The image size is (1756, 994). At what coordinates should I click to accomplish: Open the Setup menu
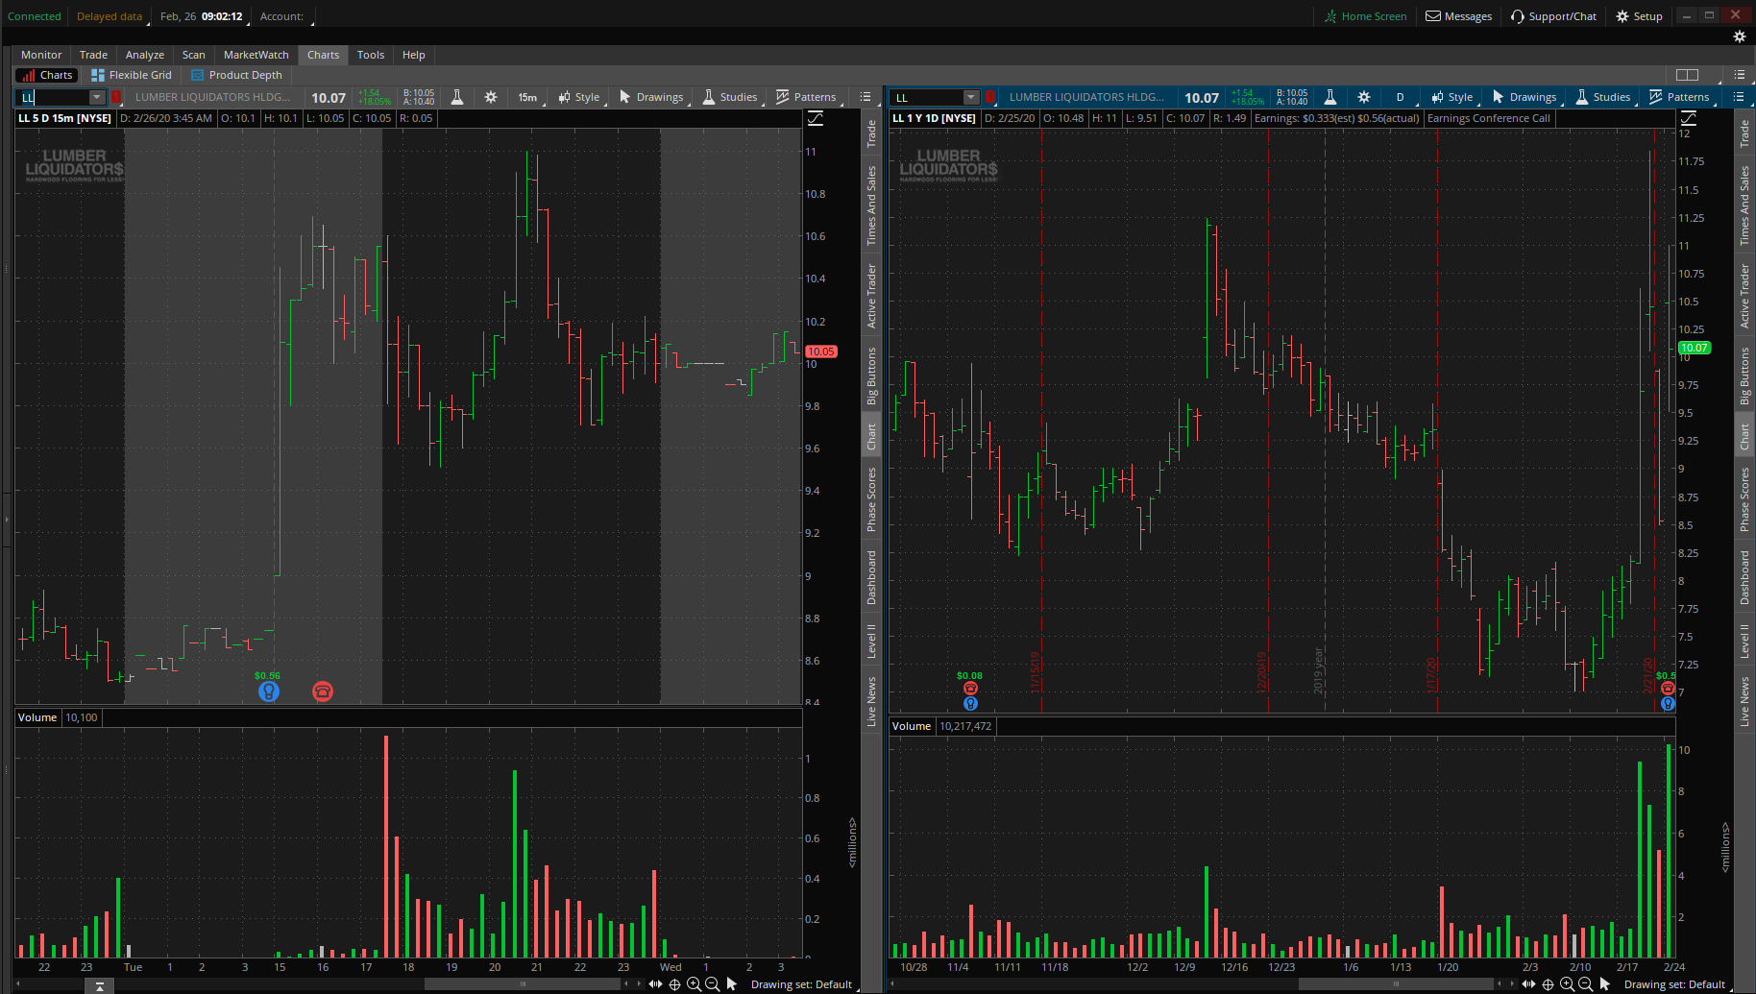(x=1639, y=16)
